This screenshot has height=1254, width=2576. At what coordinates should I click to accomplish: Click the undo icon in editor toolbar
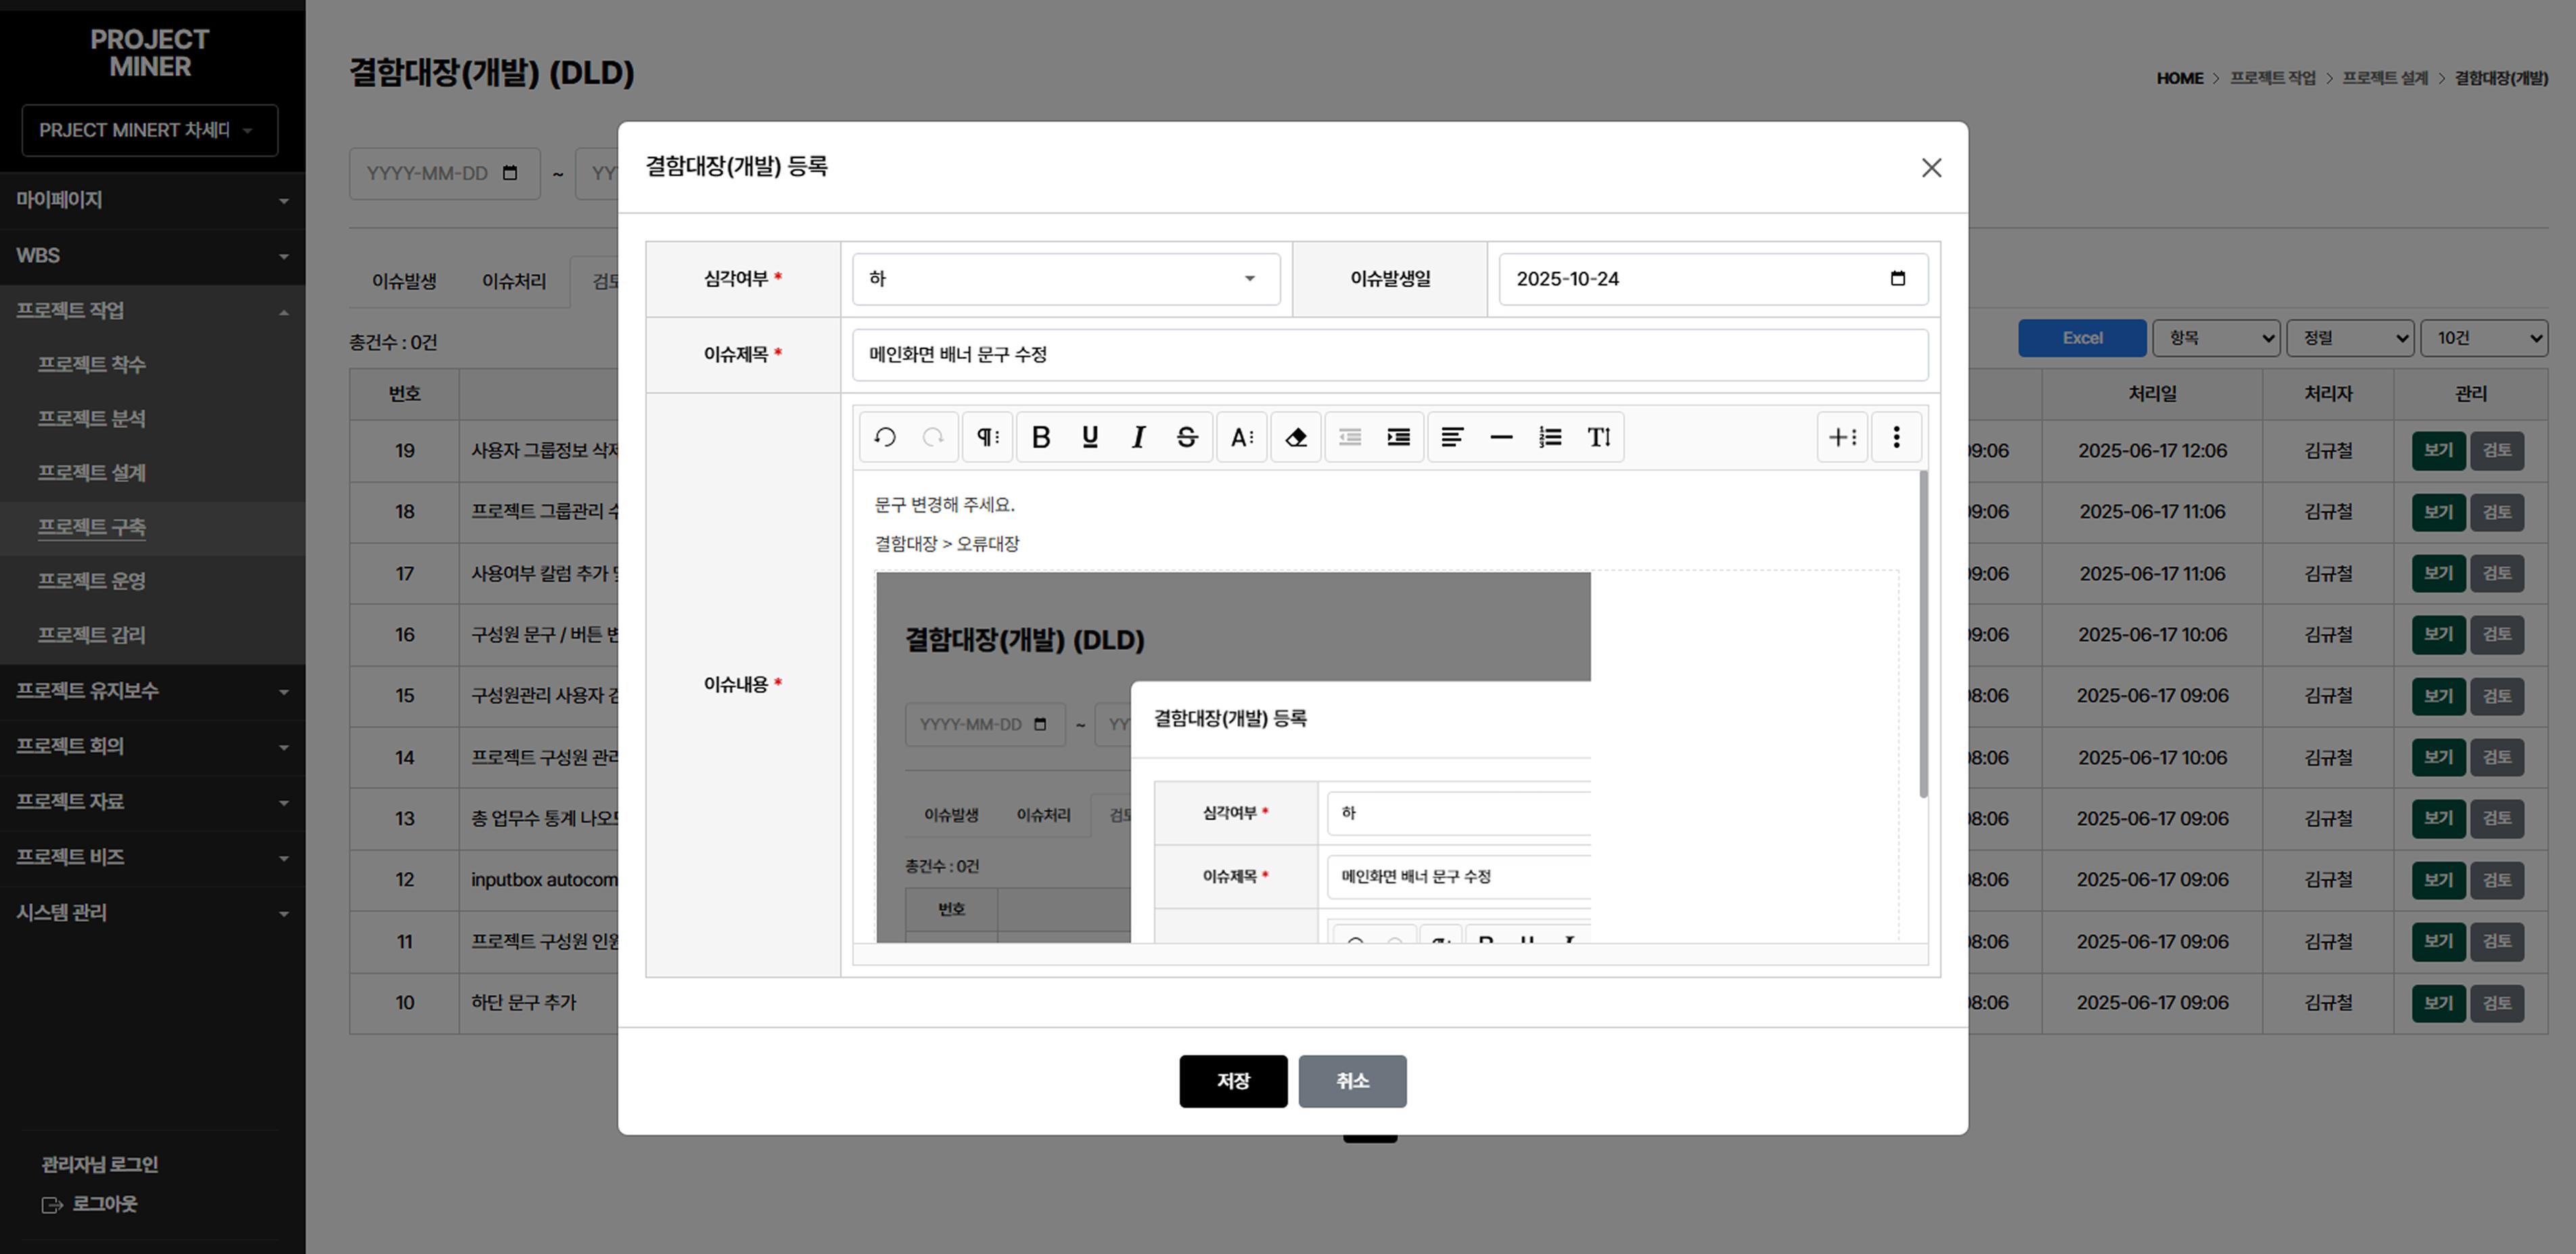point(885,437)
